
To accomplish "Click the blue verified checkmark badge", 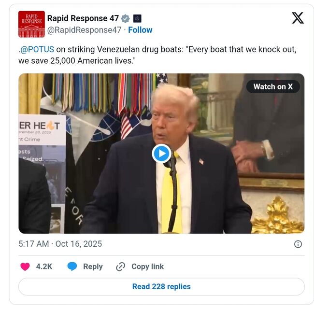I will [x=126, y=19].
